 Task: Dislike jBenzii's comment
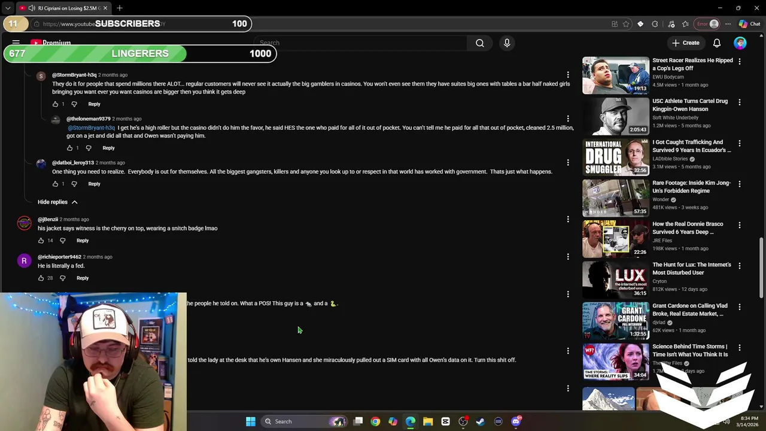coord(62,241)
